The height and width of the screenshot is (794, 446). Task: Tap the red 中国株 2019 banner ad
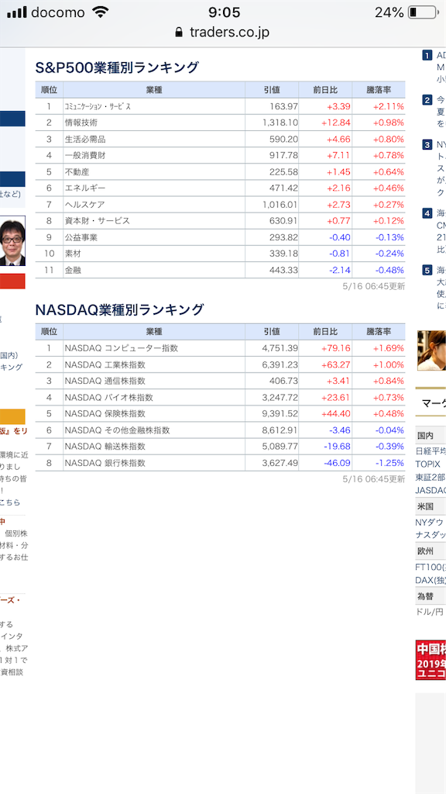(x=431, y=661)
